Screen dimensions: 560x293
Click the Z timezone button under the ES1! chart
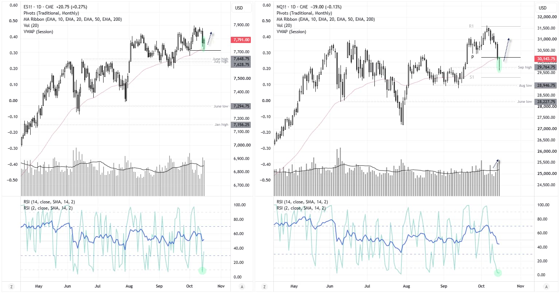click(x=11, y=286)
